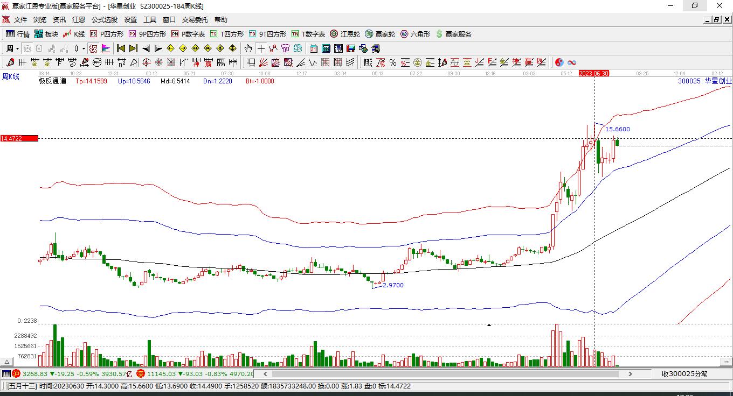Expand panel with bottom-left up triangle
733x396 pixels.
tap(7, 362)
